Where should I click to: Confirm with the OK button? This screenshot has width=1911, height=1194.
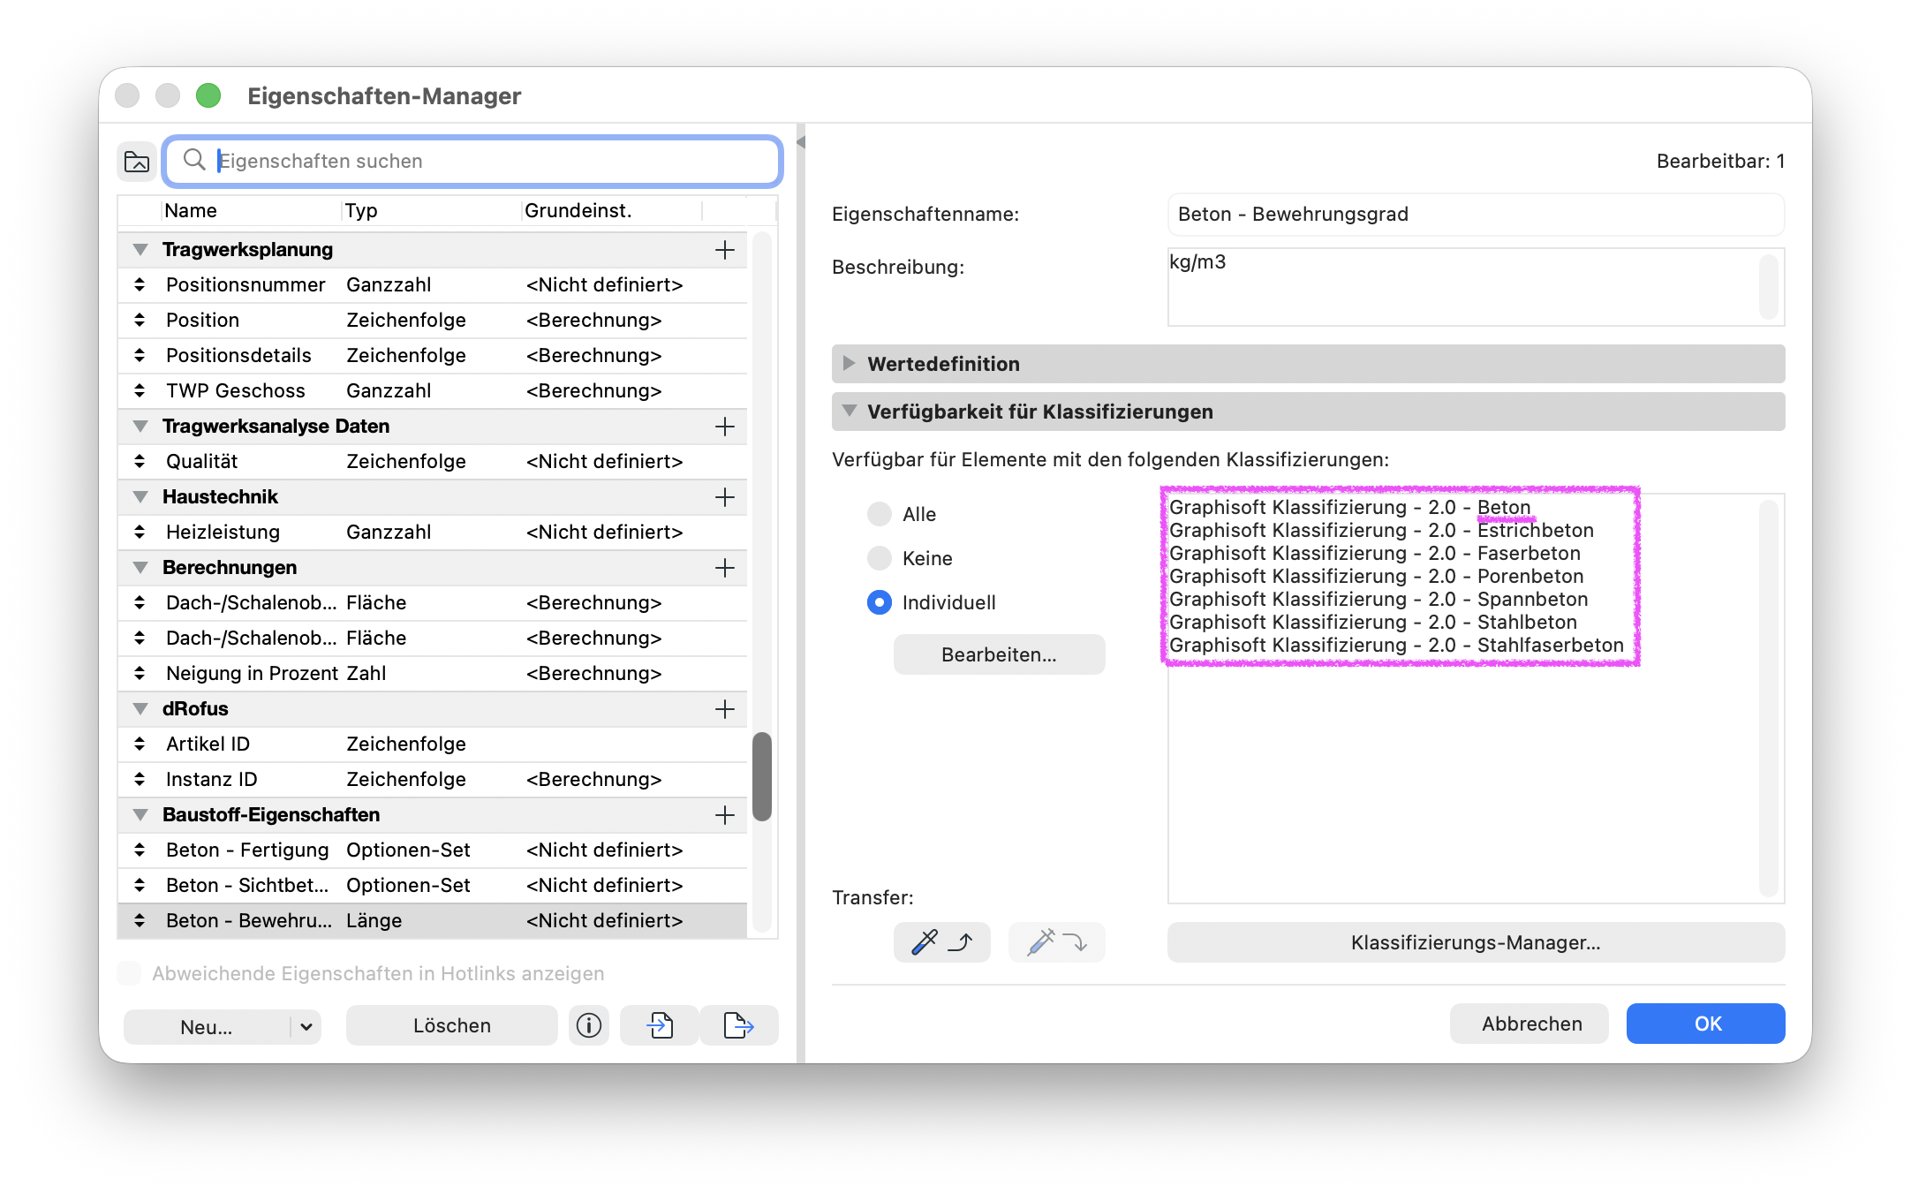click(1706, 1024)
